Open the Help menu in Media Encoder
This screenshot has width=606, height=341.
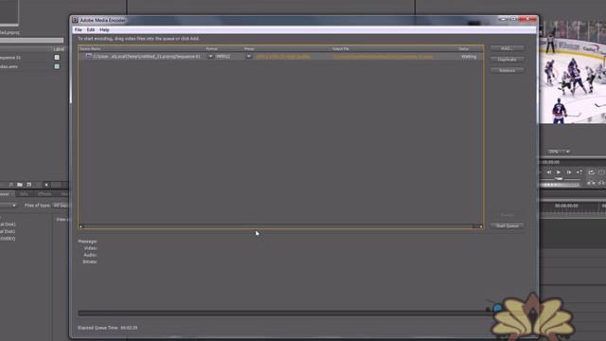(x=104, y=29)
